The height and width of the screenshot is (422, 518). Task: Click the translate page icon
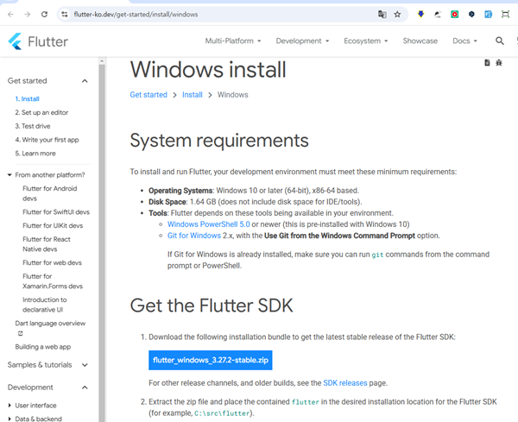pos(382,14)
